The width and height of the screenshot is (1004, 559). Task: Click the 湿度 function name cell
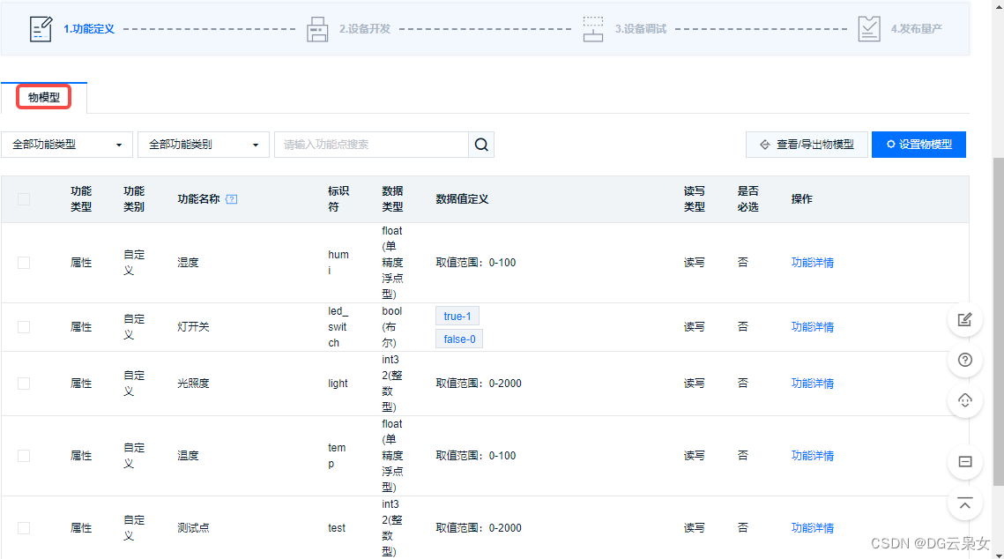(x=189, y=263)
